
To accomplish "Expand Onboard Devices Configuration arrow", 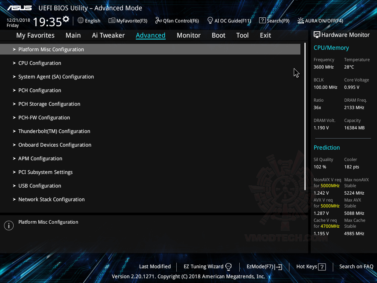I will pos(14,145).
